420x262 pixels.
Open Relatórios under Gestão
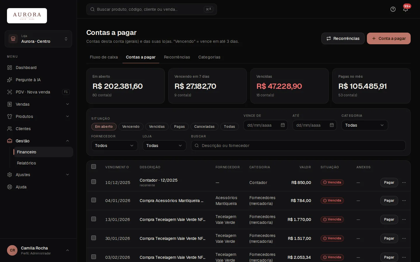point(43,163)
